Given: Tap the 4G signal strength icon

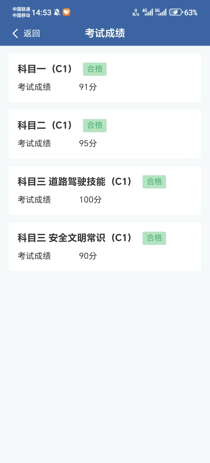Looking at the screenshot, I should (x=148, y=12).
